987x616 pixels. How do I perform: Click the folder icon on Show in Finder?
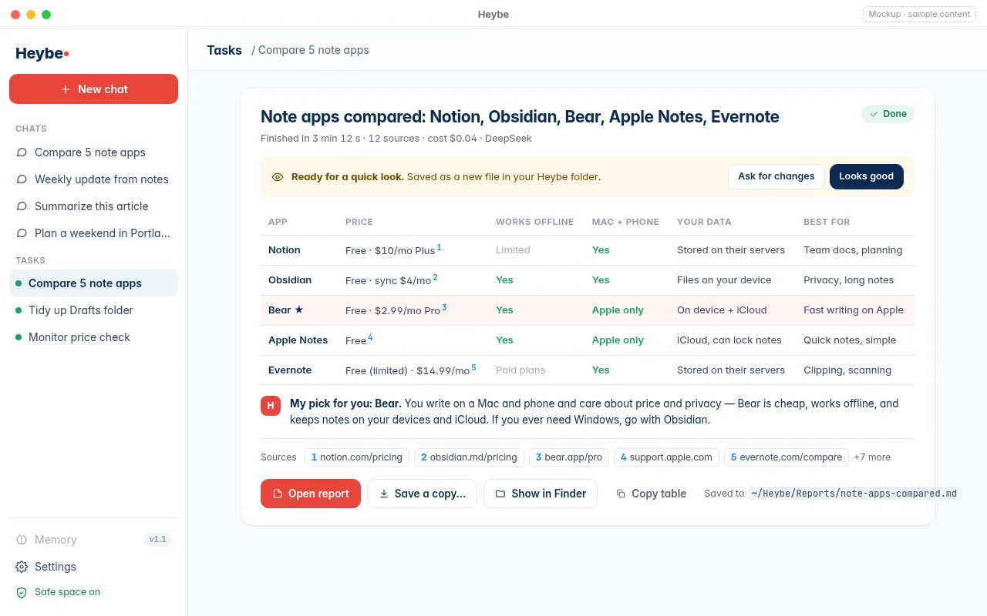(x=500, y=494)
